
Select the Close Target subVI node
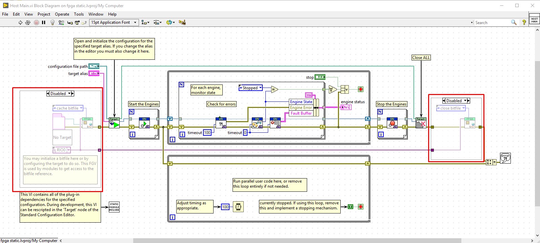pyautogui.click(x=421, y=123)
